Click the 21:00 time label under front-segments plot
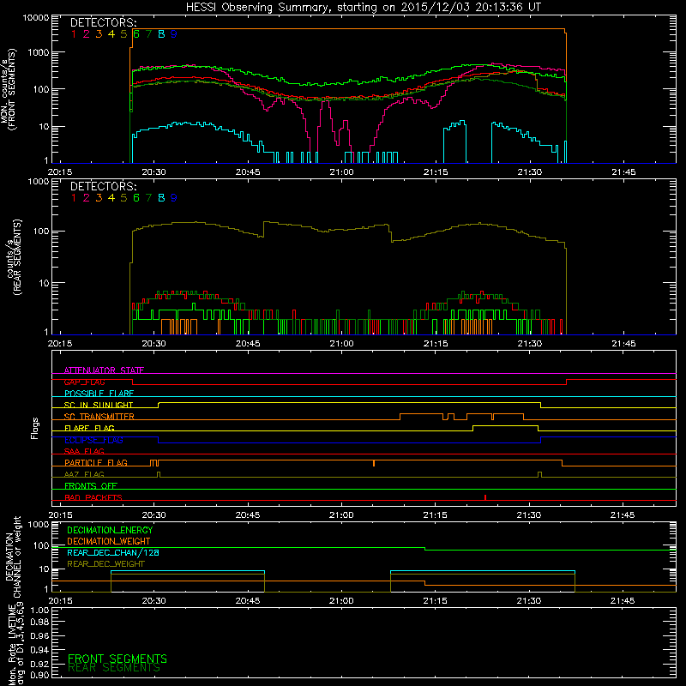 (x=341, y=172)
